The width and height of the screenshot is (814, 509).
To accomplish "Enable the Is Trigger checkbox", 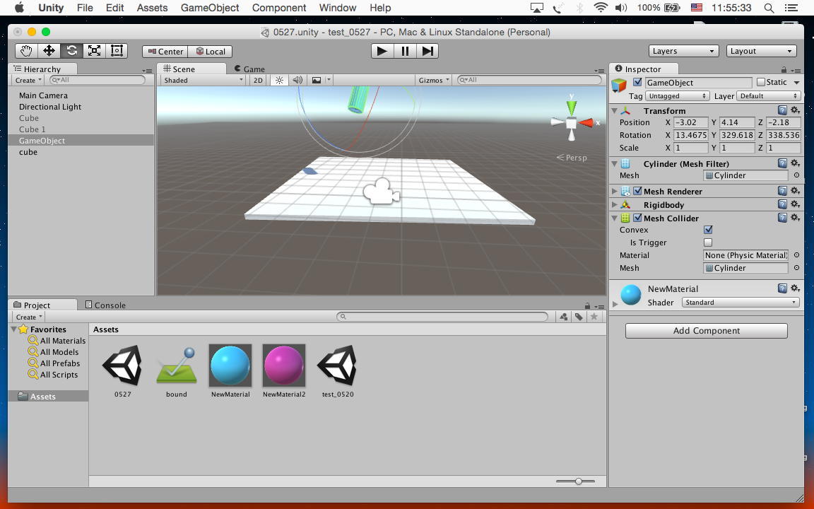I will [x=708, y=242].
